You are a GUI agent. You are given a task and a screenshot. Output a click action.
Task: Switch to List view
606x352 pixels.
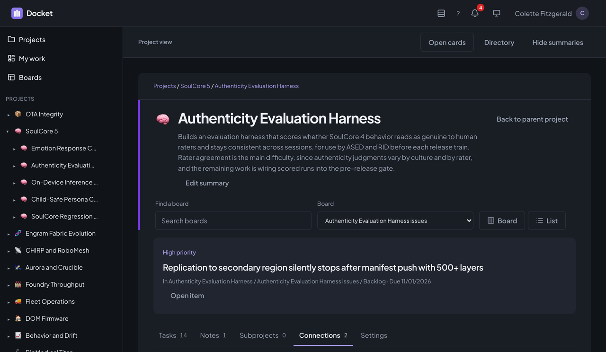click(547, 220)
